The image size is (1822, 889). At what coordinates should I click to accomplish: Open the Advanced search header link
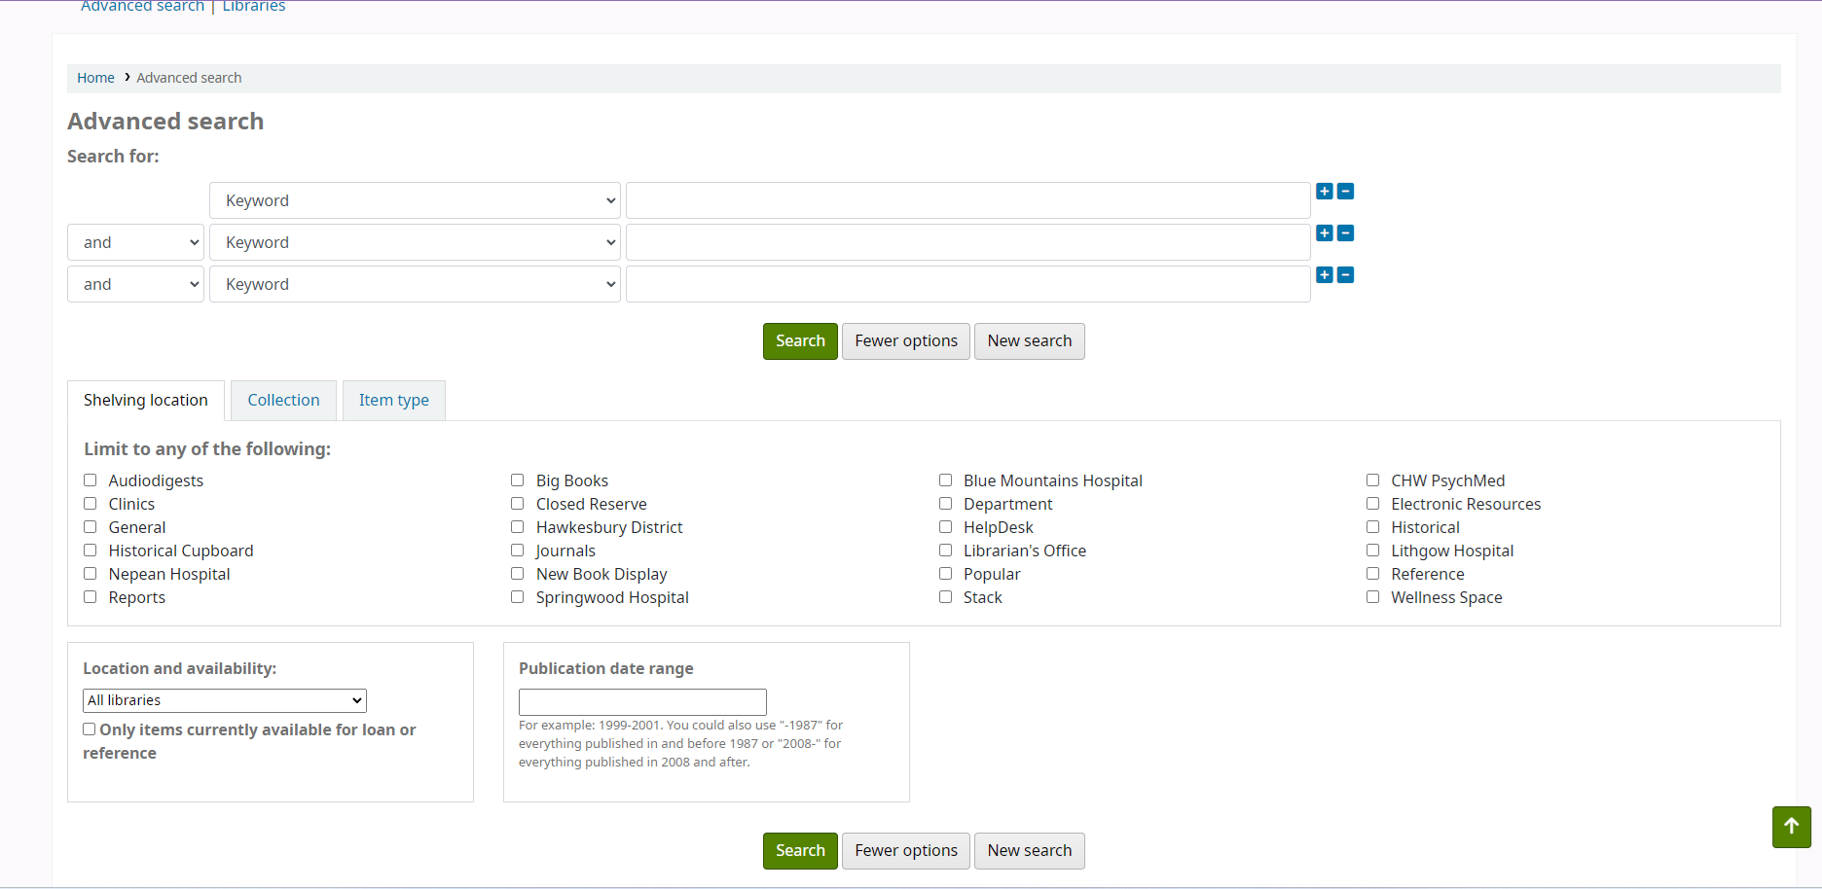pos(142,6)
